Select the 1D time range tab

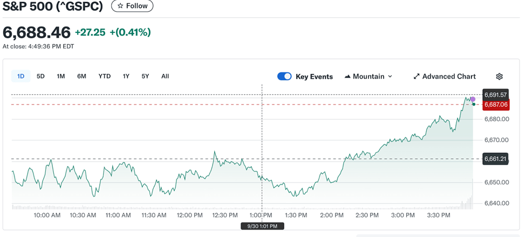(21, 76)
